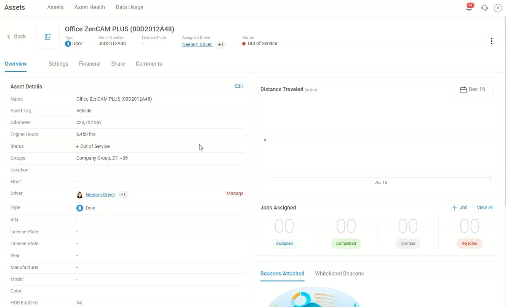Open Neelam Driver link in header
Screen dimensions: 506x307
(x=197, y=45)
